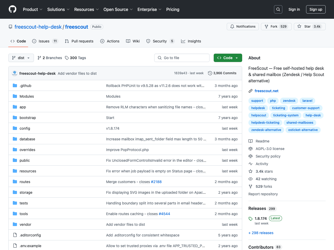Click the zendesk topic tag
Viewport: 334px width, 250px height.
289,101
